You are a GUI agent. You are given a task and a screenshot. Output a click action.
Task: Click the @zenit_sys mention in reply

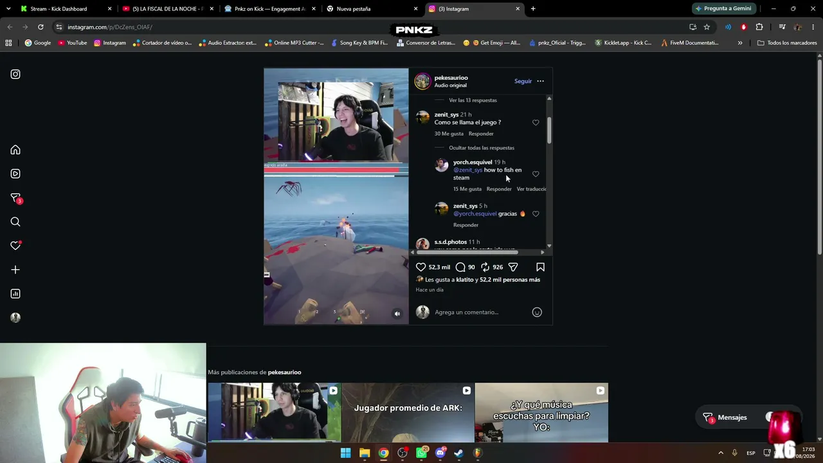(467, 170)
